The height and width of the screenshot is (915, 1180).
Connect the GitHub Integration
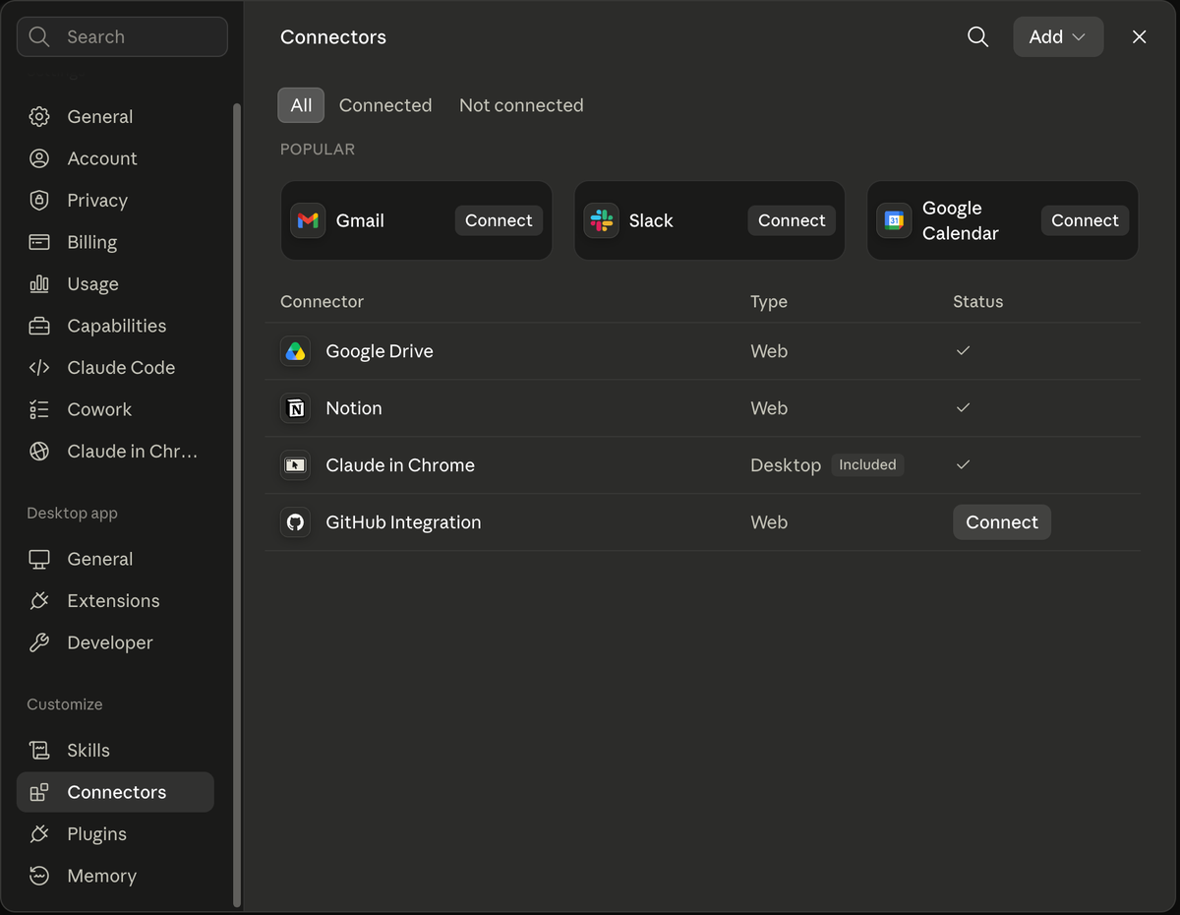point(1002,522)
